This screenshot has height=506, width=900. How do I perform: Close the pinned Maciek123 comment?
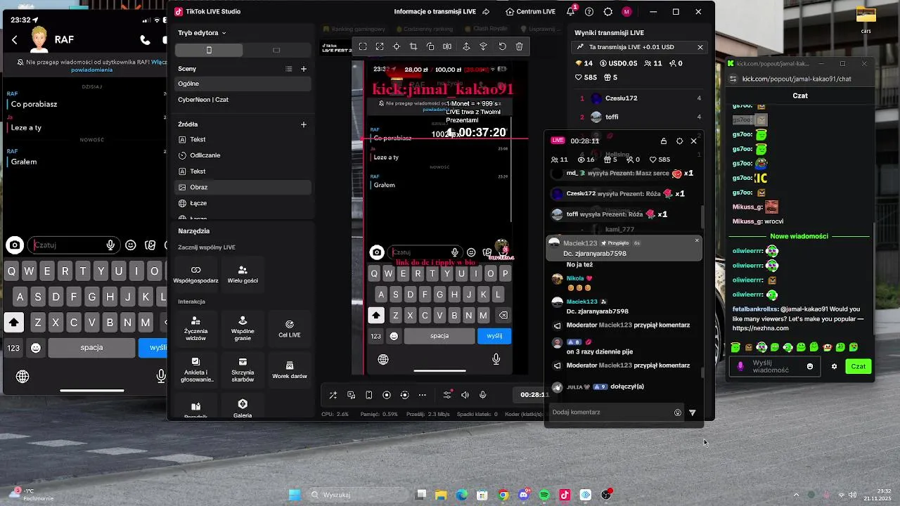697,240
